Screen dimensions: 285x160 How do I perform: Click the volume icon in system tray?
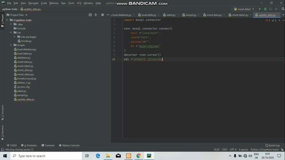pos(250,156)
